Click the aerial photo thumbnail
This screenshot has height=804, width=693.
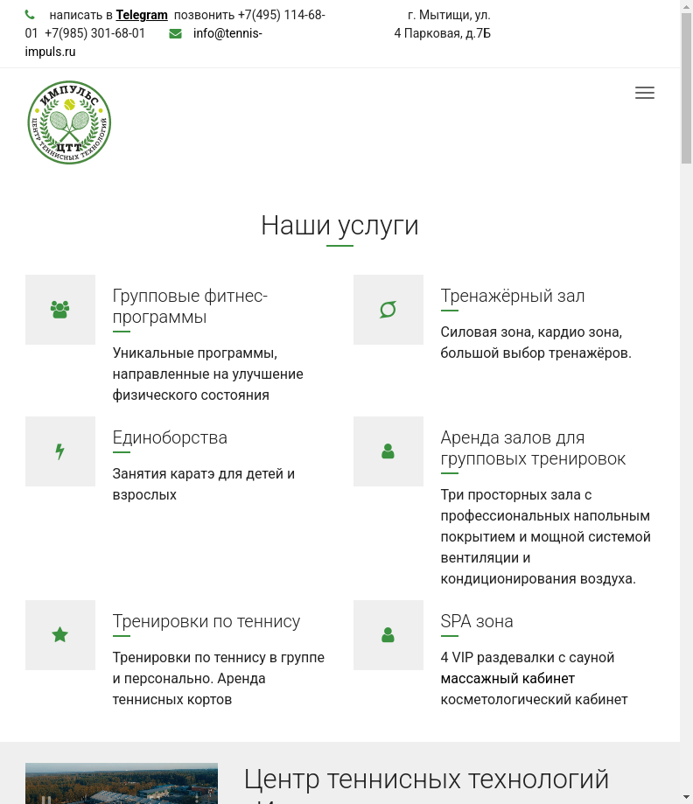click(122, 784)
